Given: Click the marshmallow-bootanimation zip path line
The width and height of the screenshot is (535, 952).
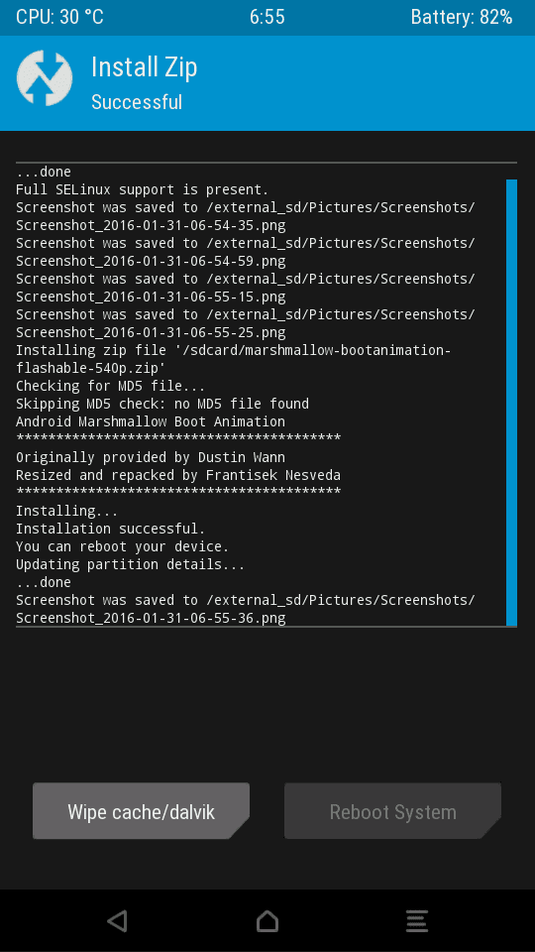Looking at the screenshot, I should (234, 359).
